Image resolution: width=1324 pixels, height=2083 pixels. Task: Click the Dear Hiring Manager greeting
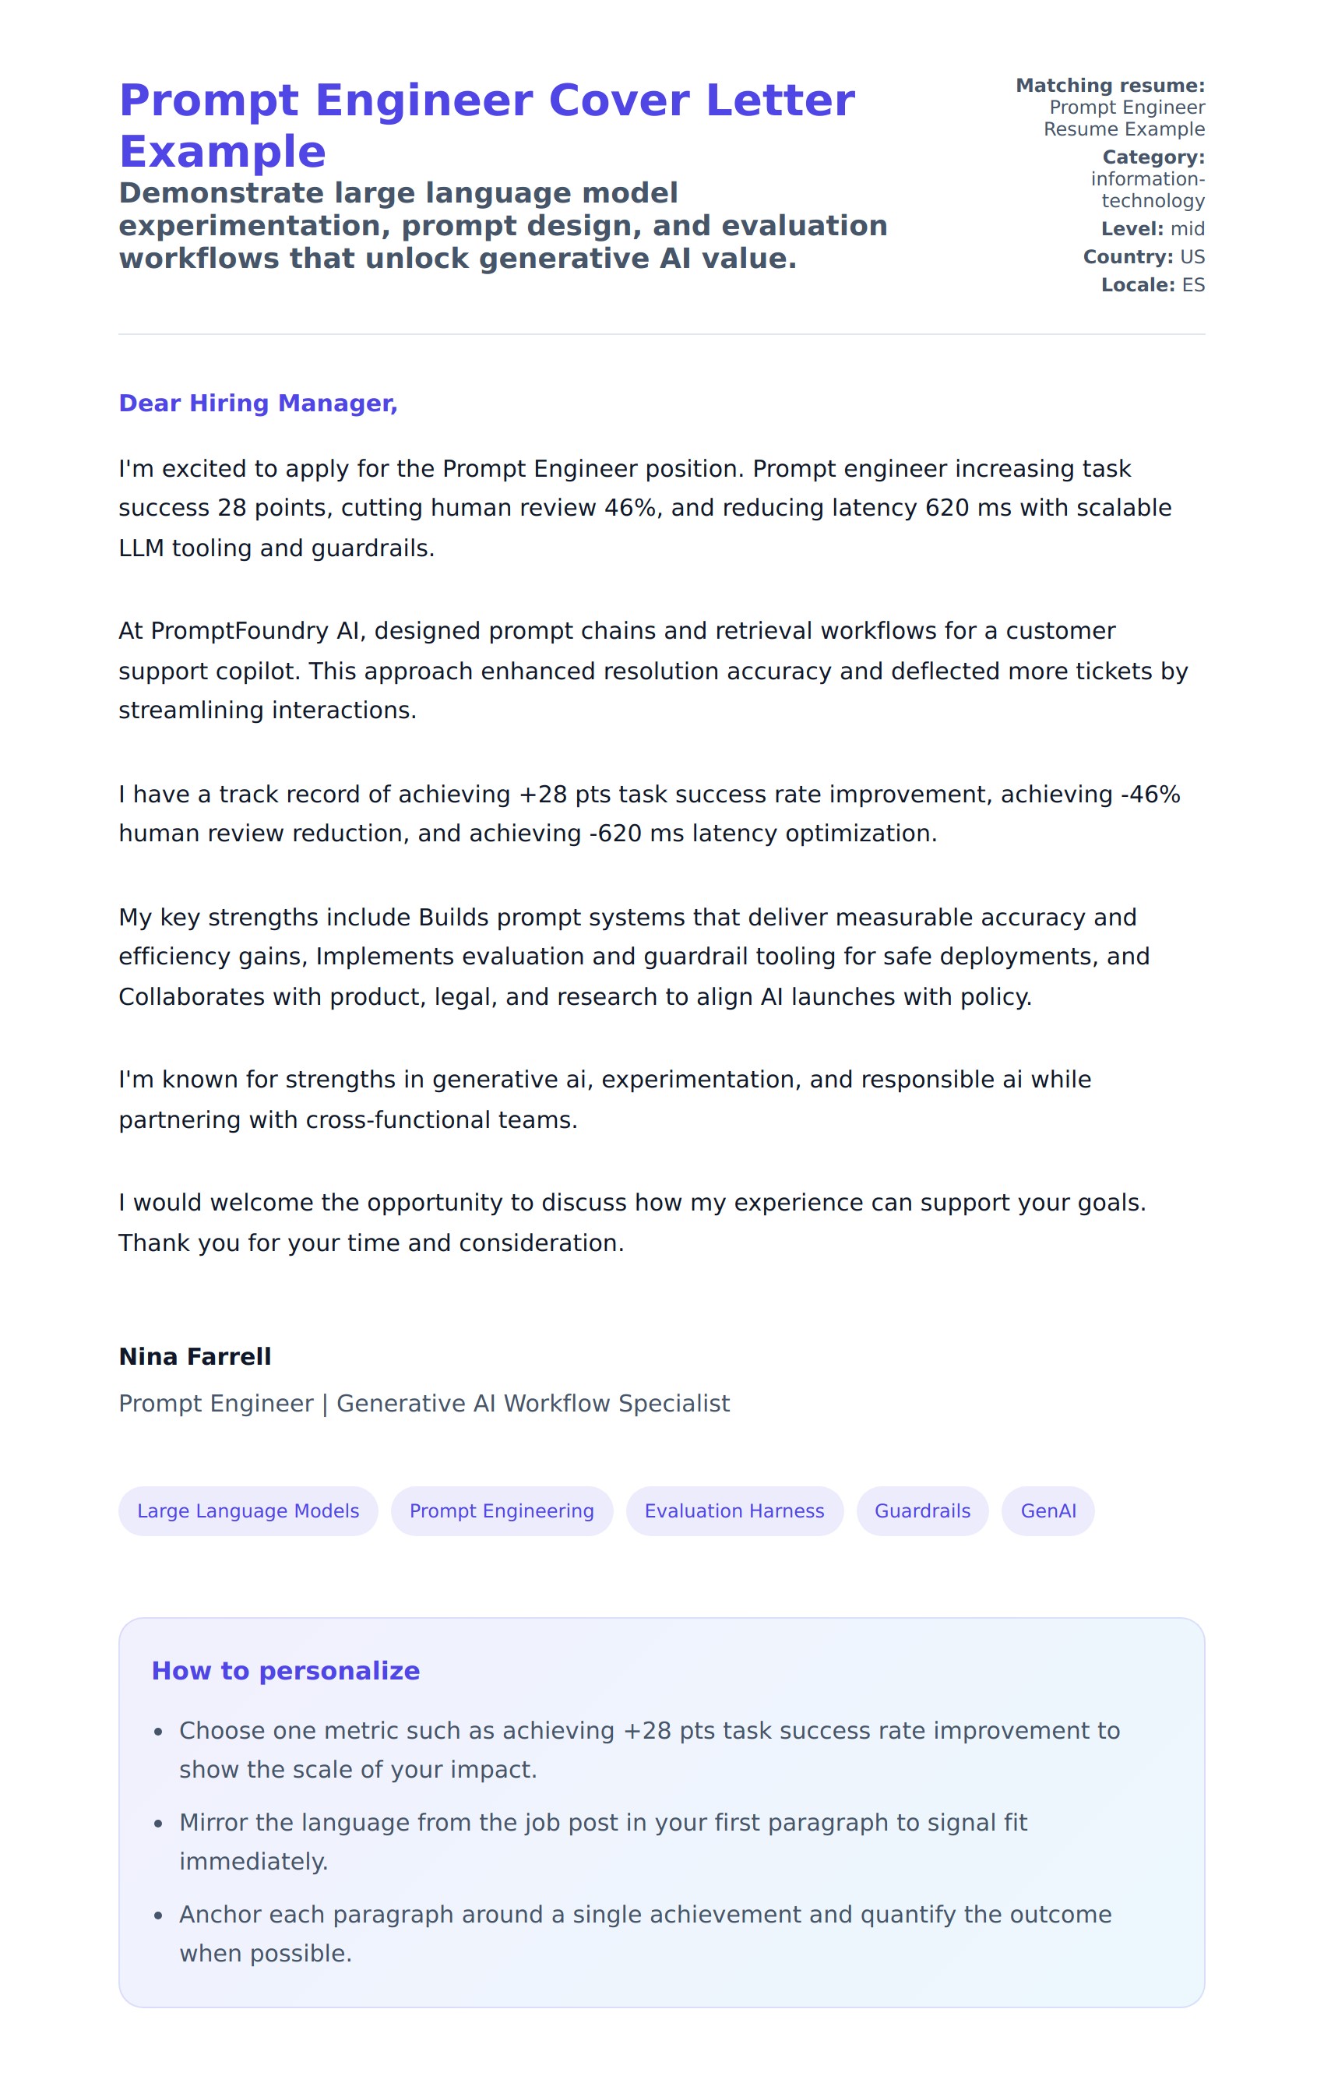[258, 403]
